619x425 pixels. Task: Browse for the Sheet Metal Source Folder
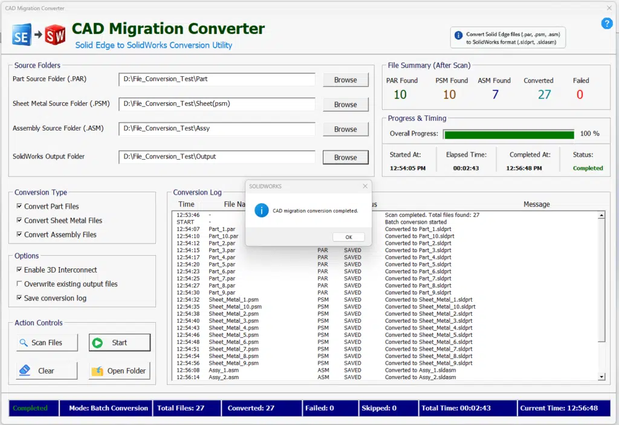pos(345,104)
